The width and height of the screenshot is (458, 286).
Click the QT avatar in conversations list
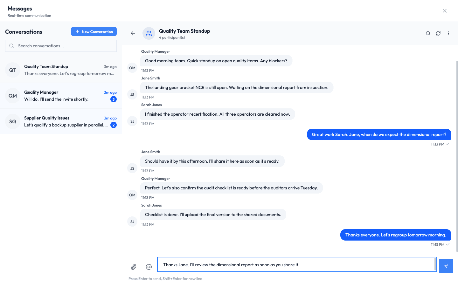pos(13,70)
